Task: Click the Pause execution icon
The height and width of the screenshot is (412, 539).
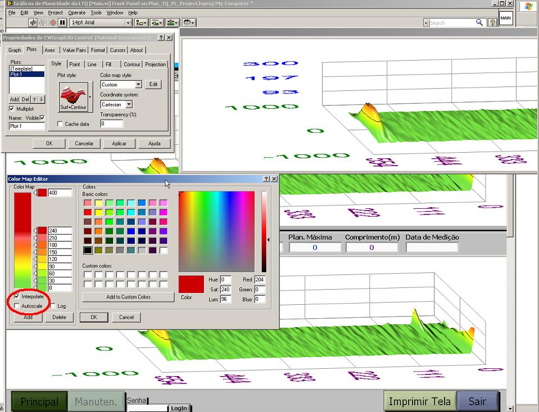Action: [x=62, y=22]
